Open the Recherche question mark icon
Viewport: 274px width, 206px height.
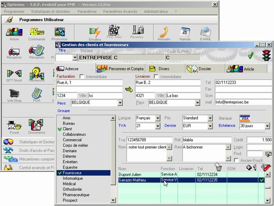click(37, 74)
